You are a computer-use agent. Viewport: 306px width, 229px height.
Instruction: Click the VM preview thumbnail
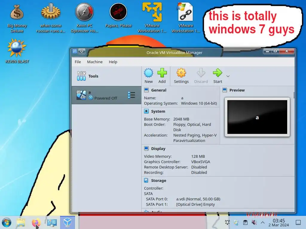[257, 117]
